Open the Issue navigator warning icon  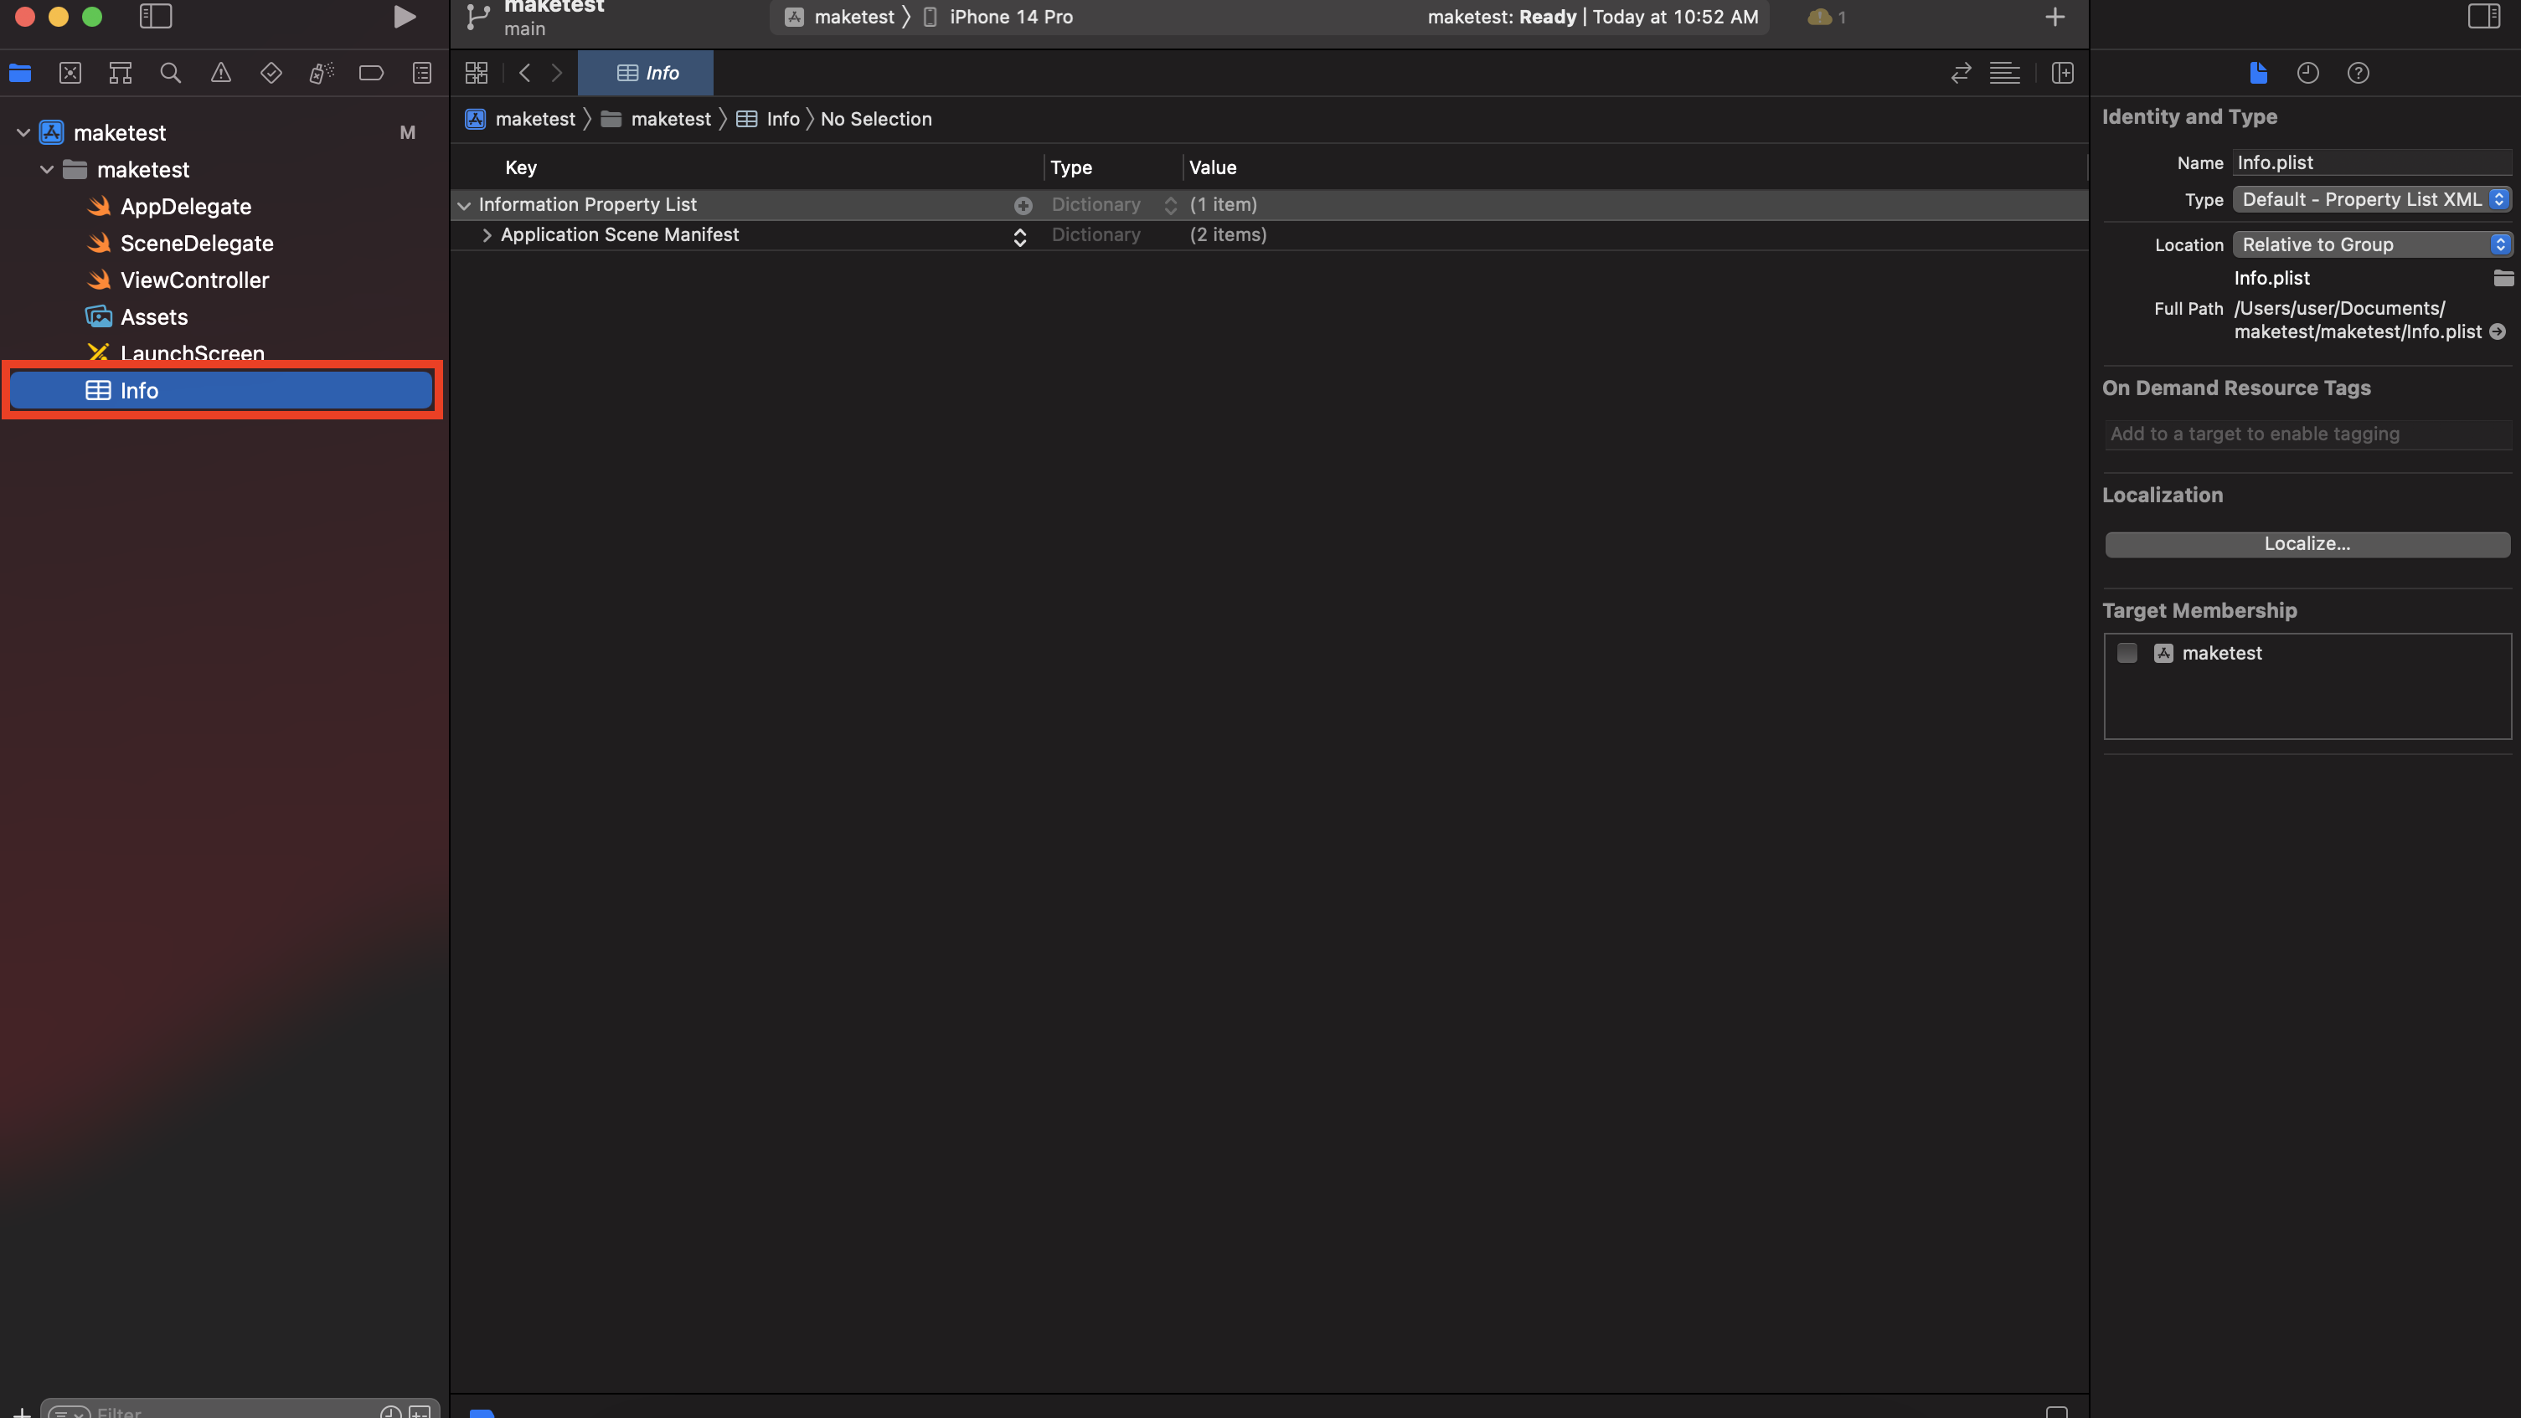coord(221,74)
